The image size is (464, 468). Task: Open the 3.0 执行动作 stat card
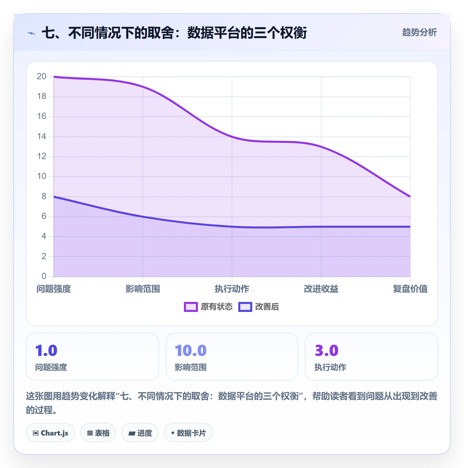tap(372, 357)
